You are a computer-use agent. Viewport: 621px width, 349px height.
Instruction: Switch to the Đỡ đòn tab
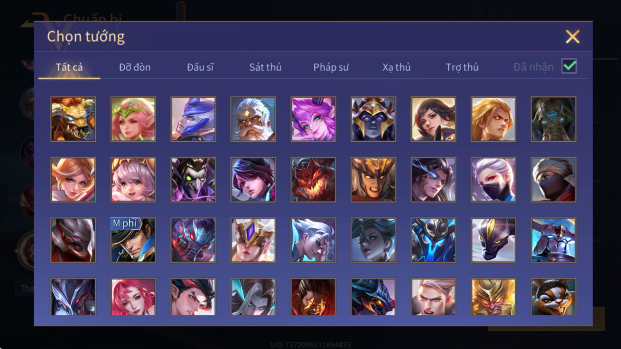pos(135,67)
